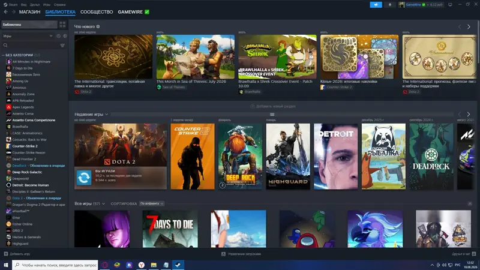Open the Игры type dropdown in sidebar
The width and height of the screenshot is (480, 270).
point(28,36)
